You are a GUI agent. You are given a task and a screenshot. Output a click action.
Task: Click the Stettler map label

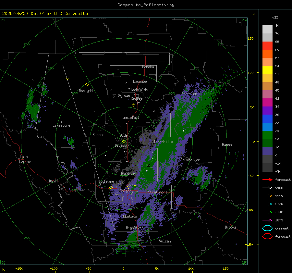point(189,94)
